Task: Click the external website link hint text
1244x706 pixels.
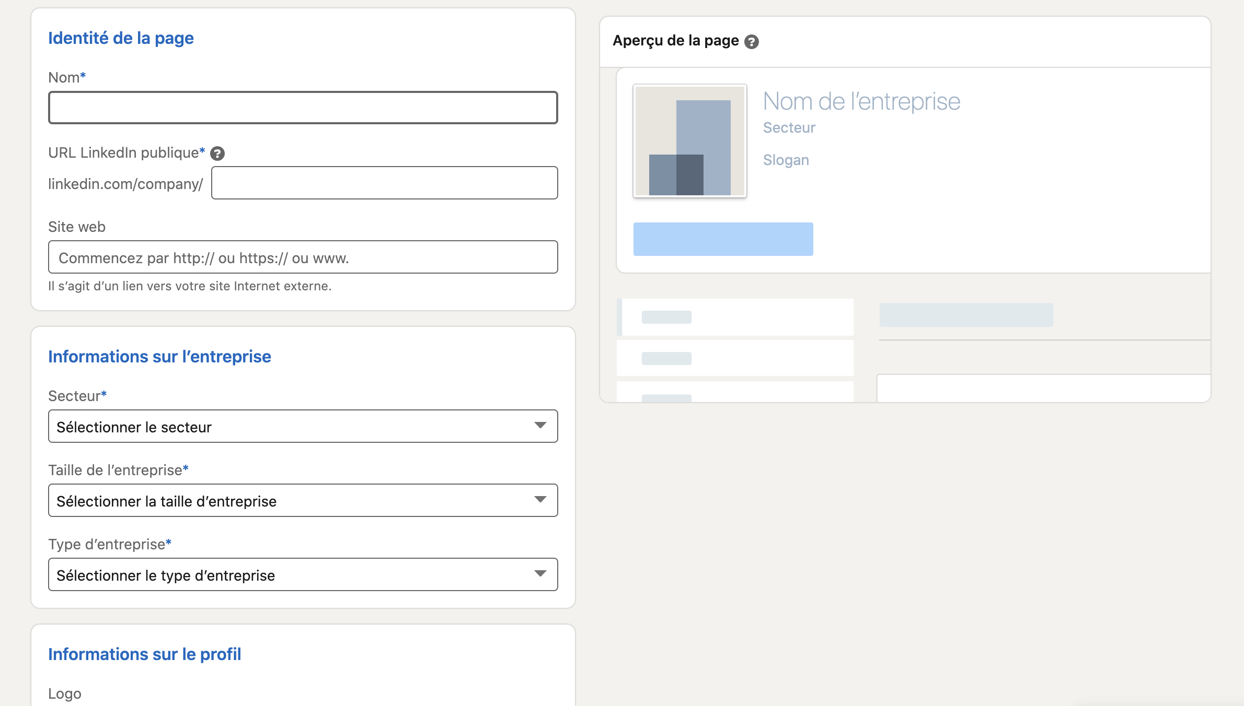Action: 190,286
